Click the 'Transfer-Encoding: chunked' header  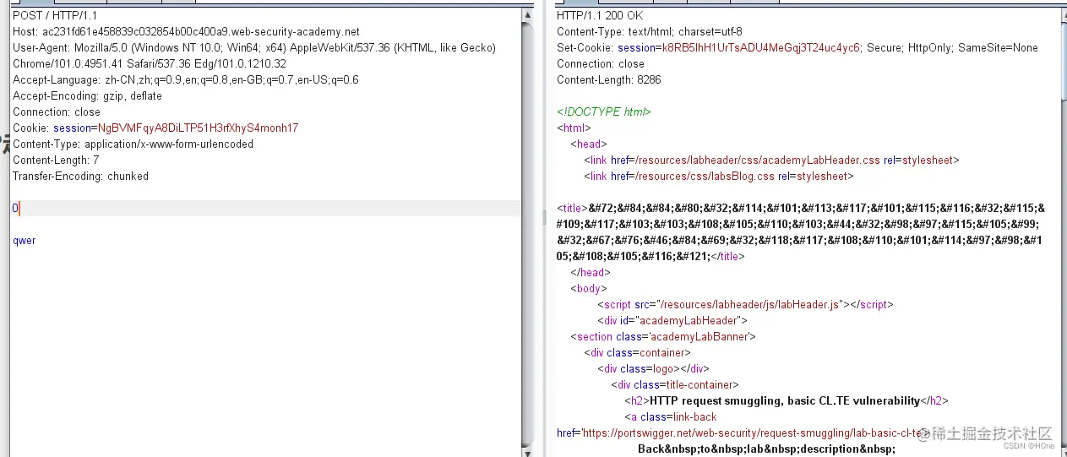(80, 177)
